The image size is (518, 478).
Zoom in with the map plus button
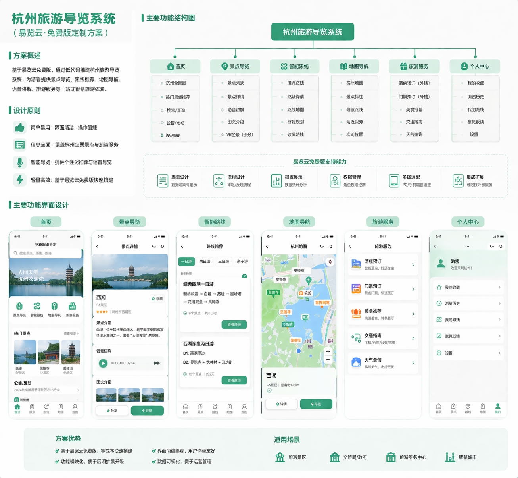(x=328, y=351)
